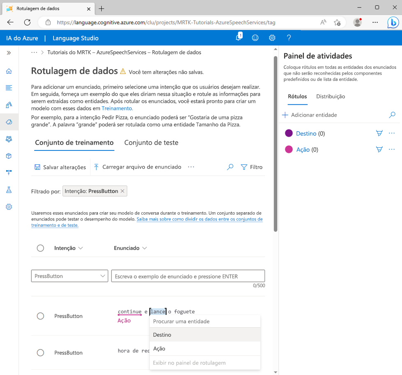Expand the left navigation sidebar
402x375 pixels.
pos(9,53)
